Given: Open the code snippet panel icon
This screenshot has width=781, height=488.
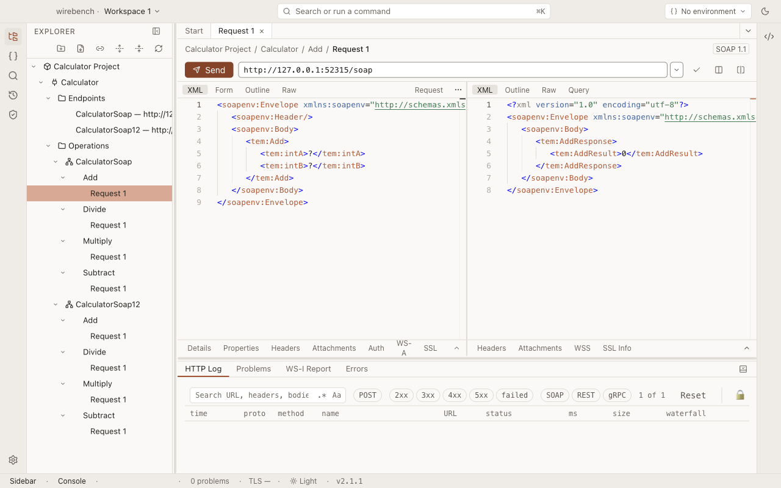Looking at the screenshot, I should [769, 37].
